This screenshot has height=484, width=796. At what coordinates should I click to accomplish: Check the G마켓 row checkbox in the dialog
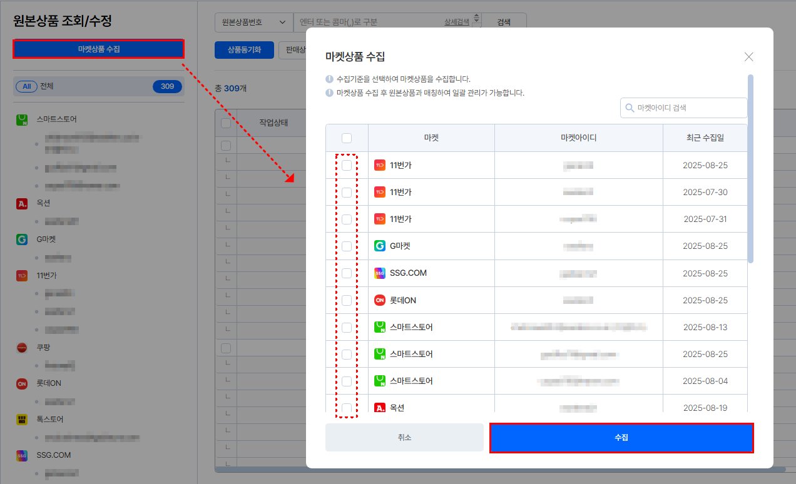point(347,246)
